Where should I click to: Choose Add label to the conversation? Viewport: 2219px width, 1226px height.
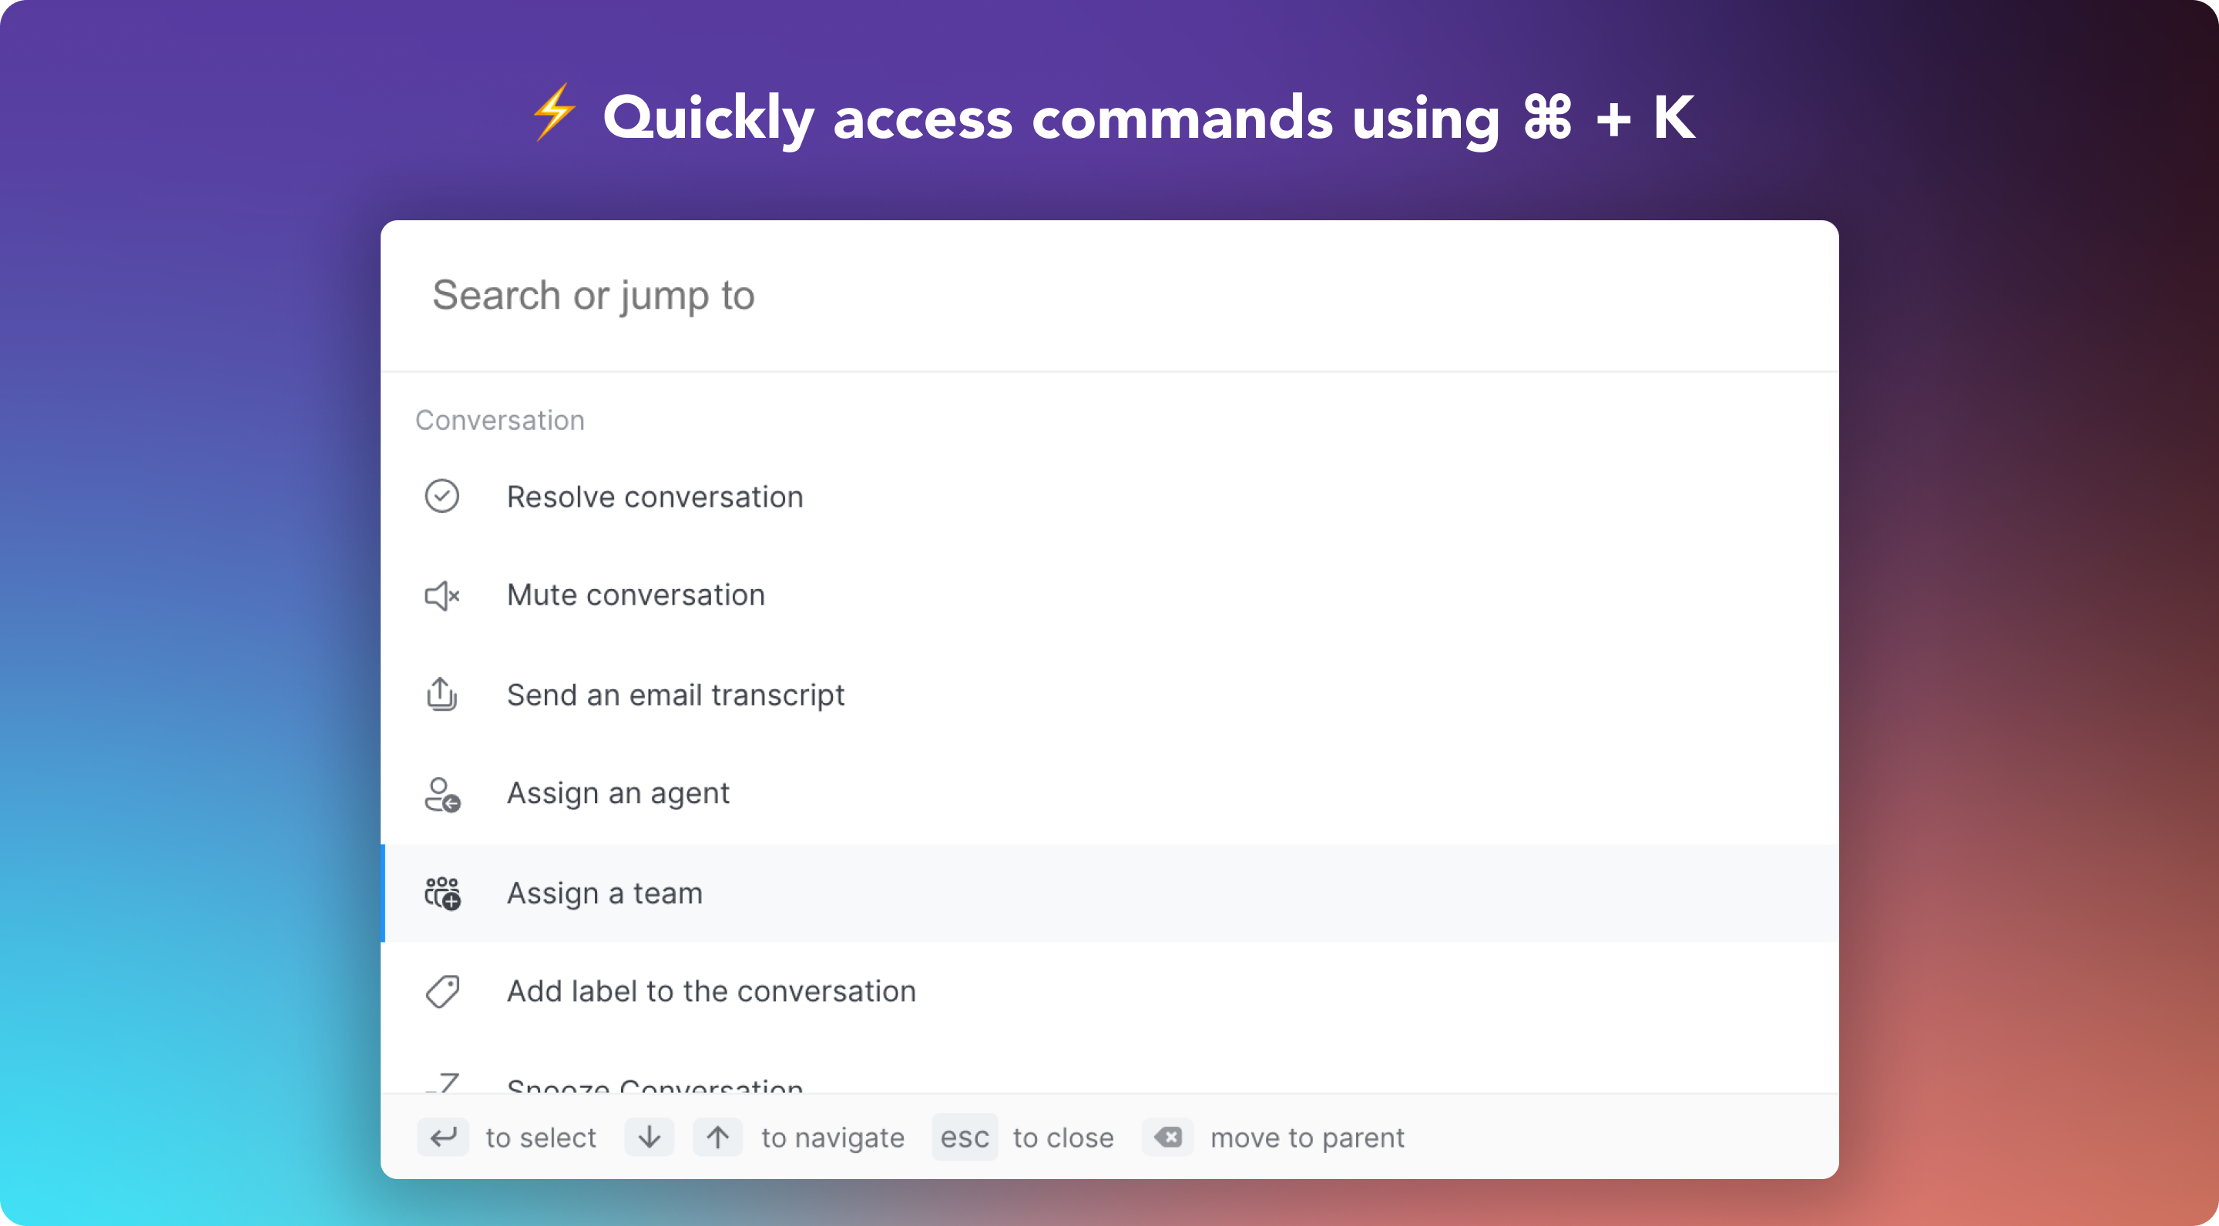1109,991
